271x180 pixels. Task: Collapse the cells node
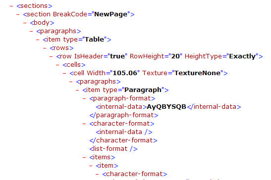[57, 65]
